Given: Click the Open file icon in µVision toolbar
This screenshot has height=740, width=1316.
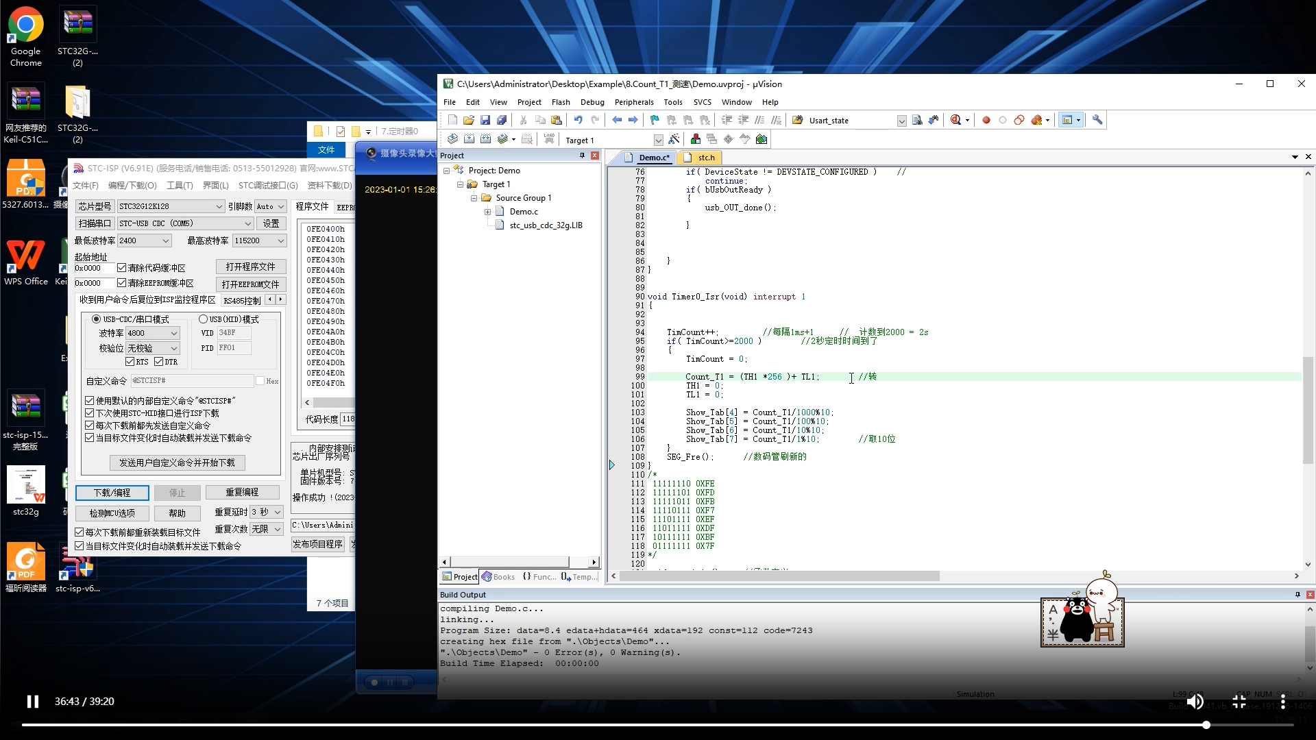Looking at the screenshot, I should click(469, 120).
